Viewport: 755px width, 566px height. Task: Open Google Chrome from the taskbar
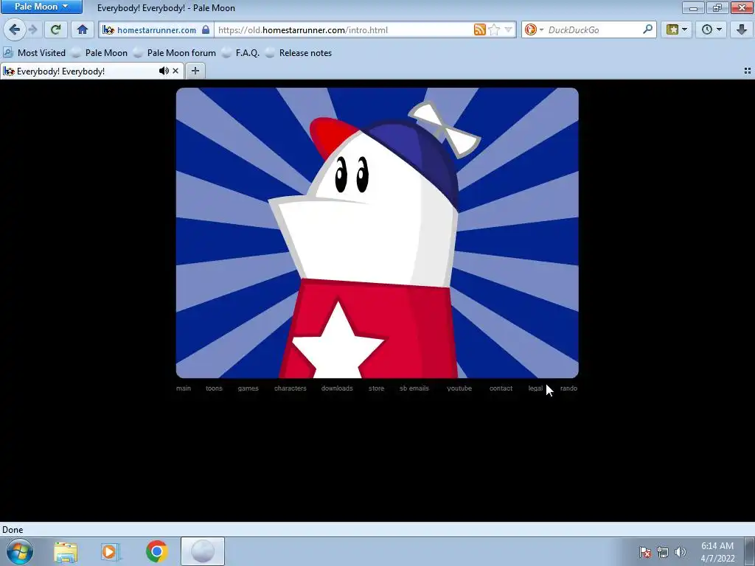pyautogui.click(x=156, y=551)
